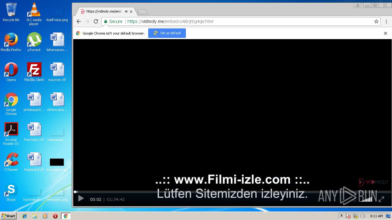The image size is (392, 220).
Task: Launch FileZilla Client shortcut
Action: pos(34,72)
